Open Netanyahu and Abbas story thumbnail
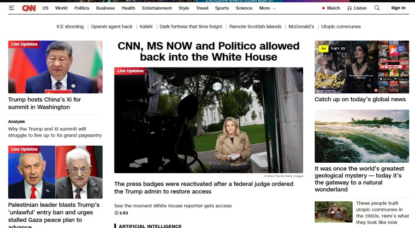This screenshot has height=228, width=415. pos(55,172)
